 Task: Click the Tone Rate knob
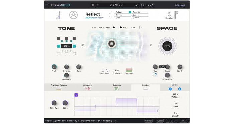(79, 67)
